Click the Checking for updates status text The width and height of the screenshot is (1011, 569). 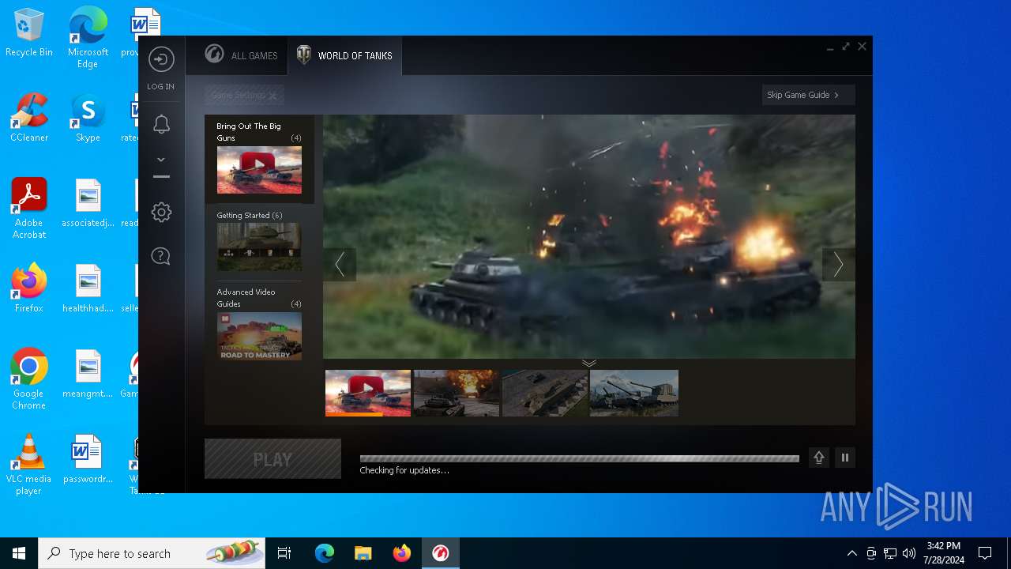pos(404,471)
